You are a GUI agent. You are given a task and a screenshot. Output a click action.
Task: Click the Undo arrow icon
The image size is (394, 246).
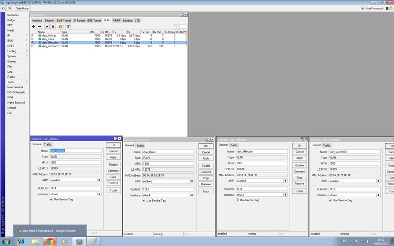(3, 8)
